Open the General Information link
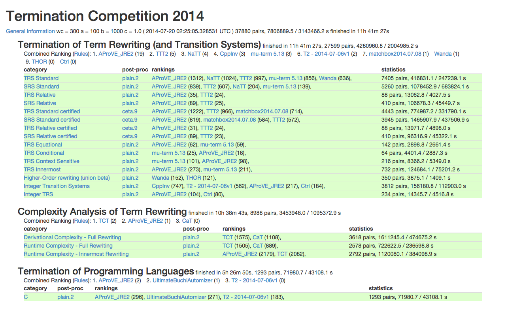The image size is (506, 310). [x=30, y=31]
